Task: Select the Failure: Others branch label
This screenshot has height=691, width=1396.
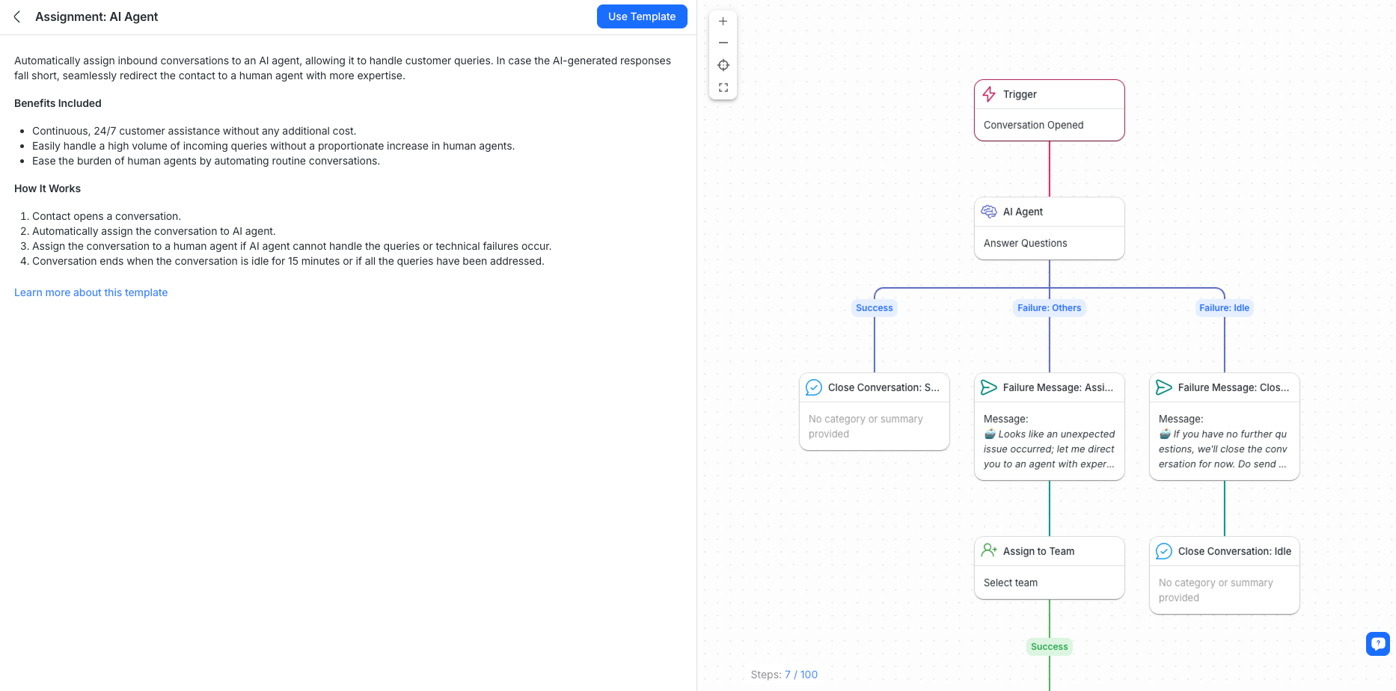Action: [1049, 307]
